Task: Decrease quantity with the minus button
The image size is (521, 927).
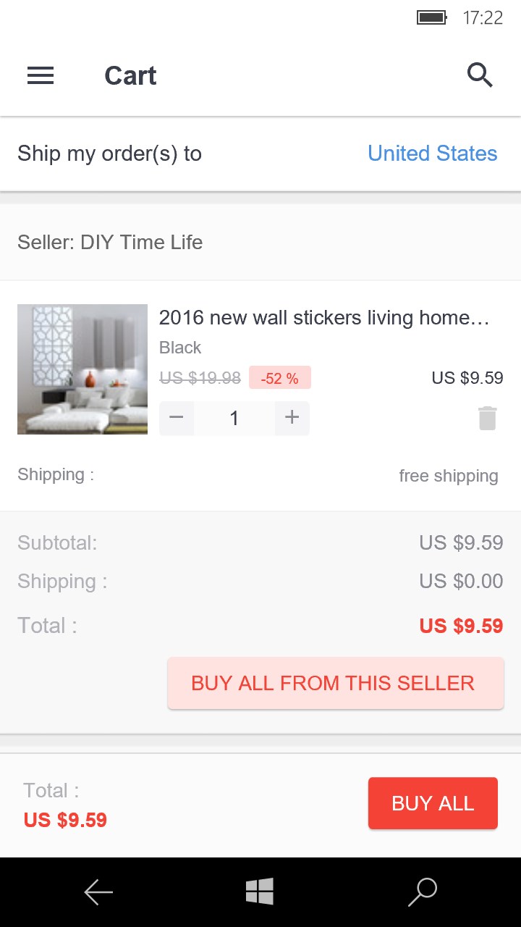Action: [x=177, y=418]
